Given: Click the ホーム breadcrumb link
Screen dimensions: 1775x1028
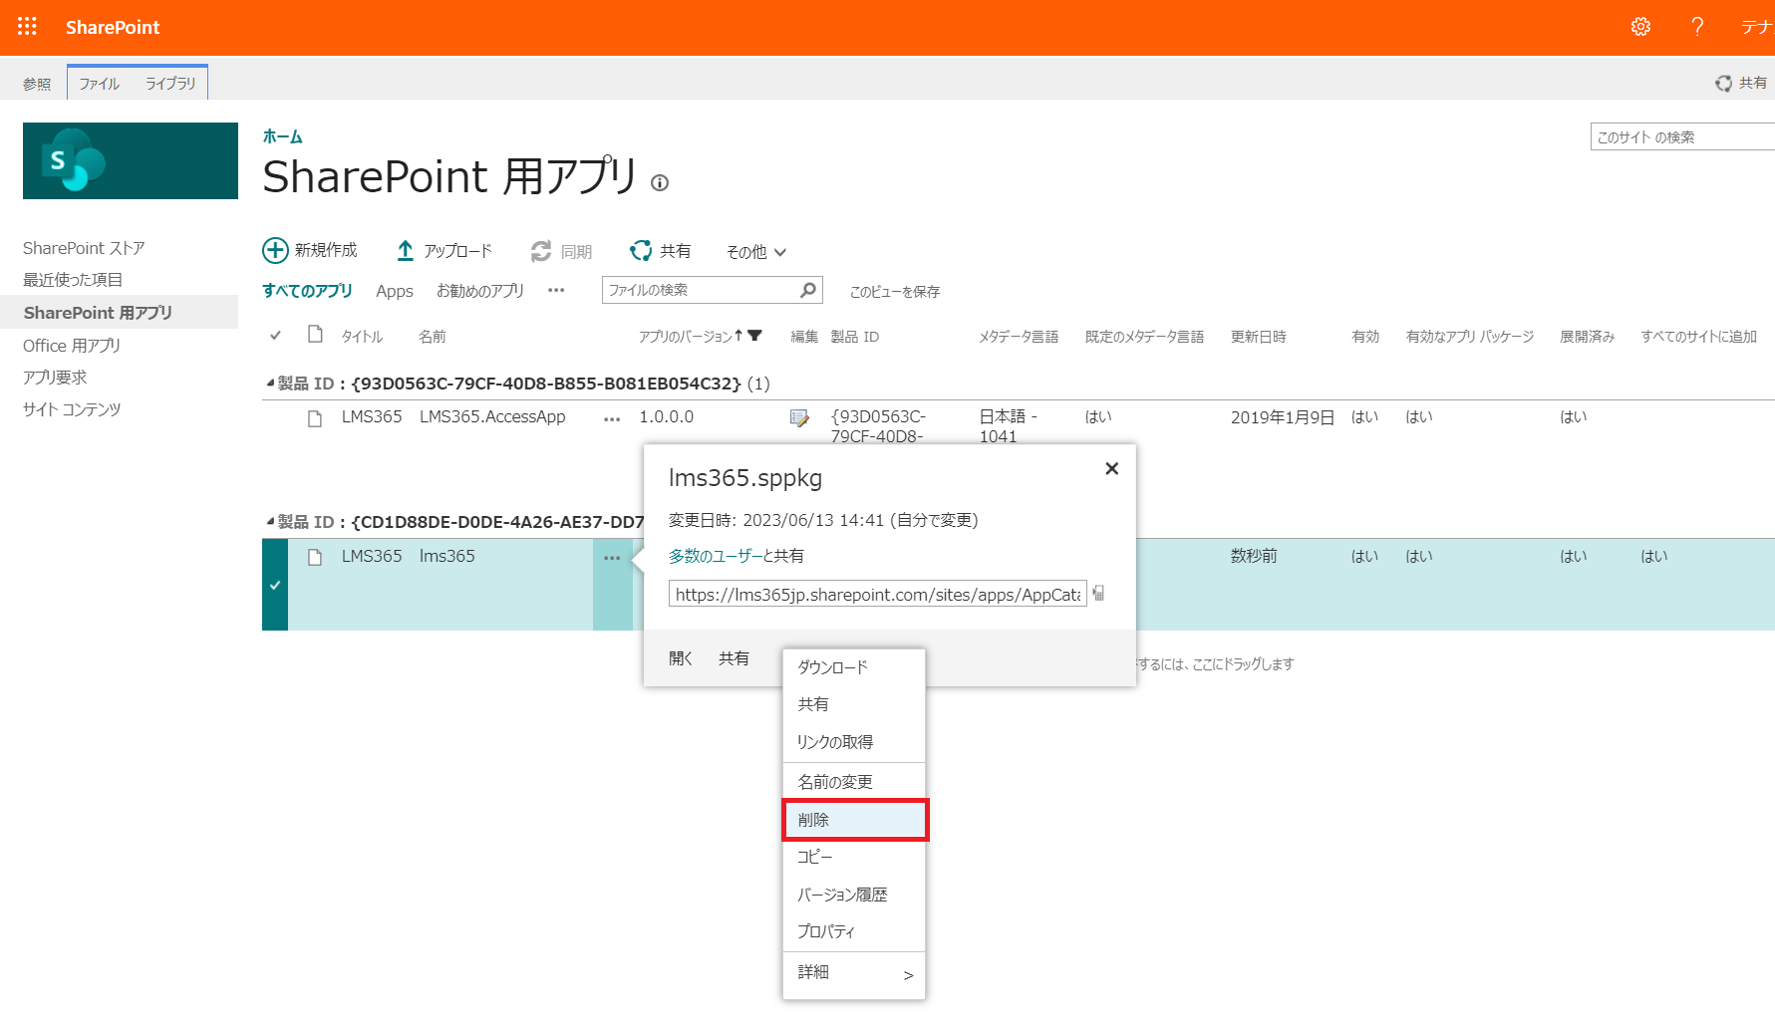Looking at the screenshot, I should click(x=282, y=136).
